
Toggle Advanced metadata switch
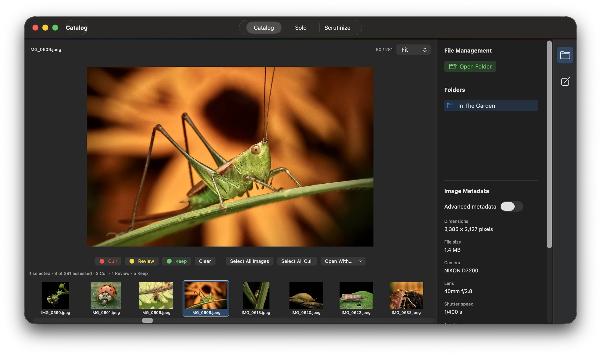coord(512,207)
